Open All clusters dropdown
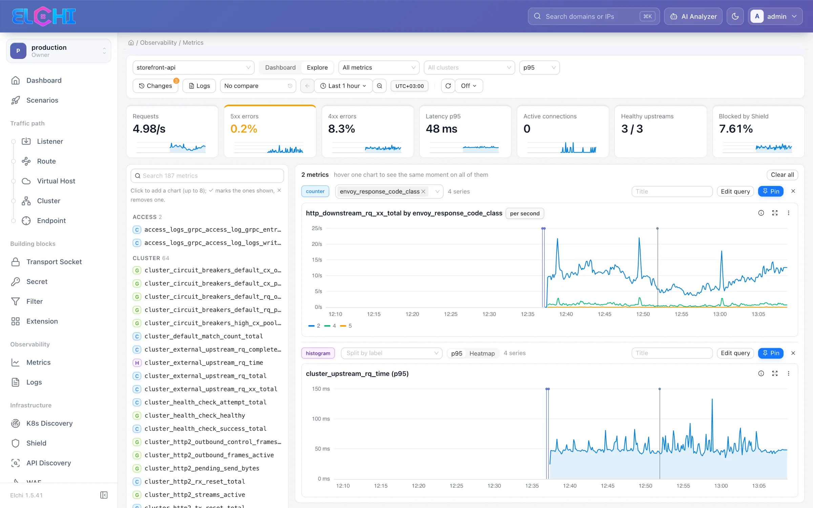 coord(469,67)
